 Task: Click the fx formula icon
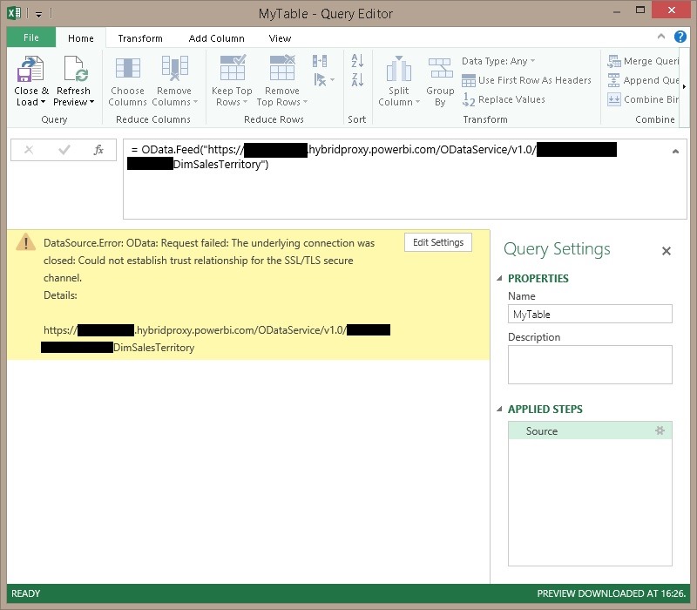[98, 150]
